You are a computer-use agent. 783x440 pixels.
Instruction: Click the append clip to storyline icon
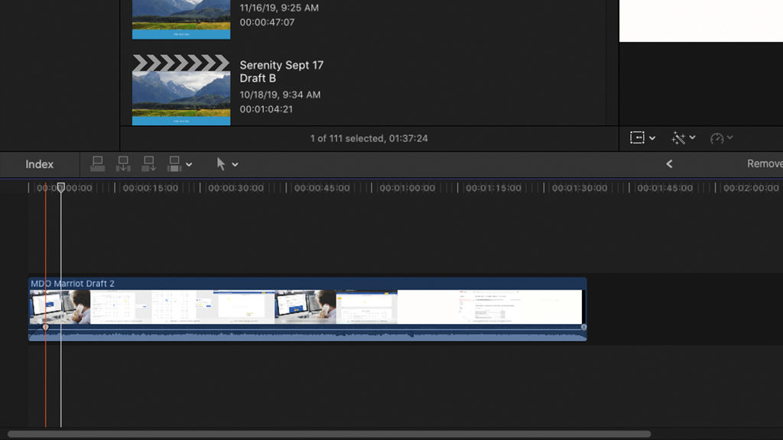coord(148,163)
